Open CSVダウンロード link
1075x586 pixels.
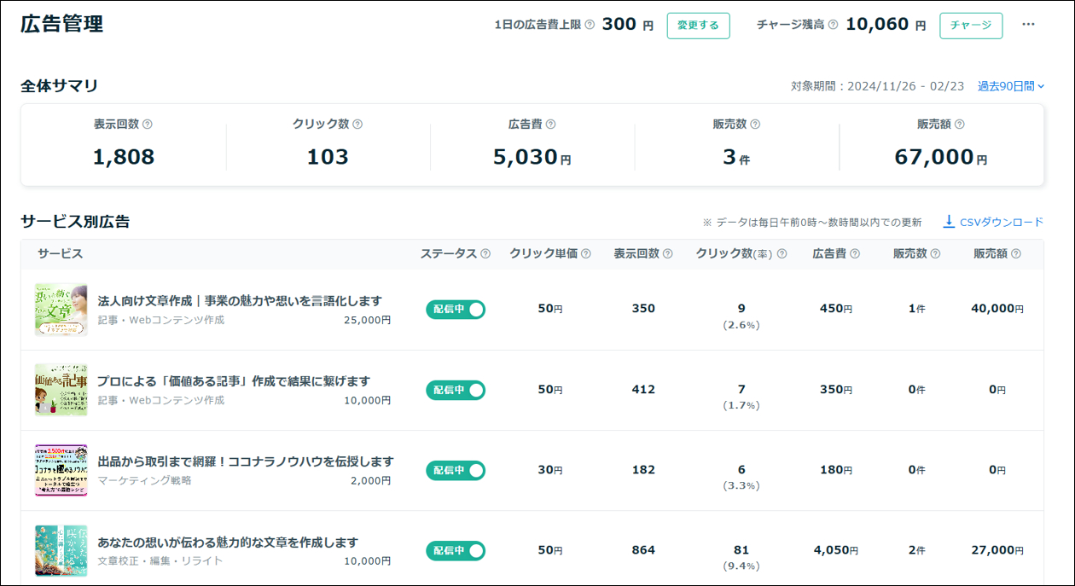[1002, 222]
